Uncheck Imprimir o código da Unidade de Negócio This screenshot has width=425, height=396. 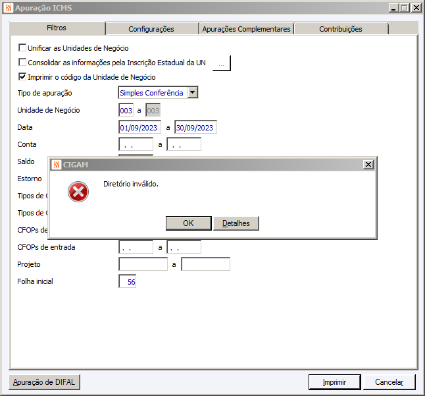(22, 77)
